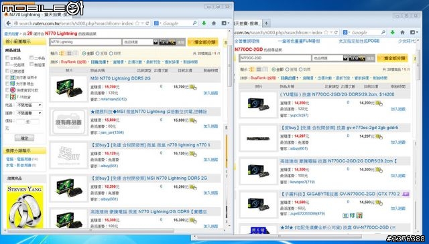The width and height of the screenshot is (429, 244).
Task: Check the 已建檔 filter checkbox
Action: [7, 71]
